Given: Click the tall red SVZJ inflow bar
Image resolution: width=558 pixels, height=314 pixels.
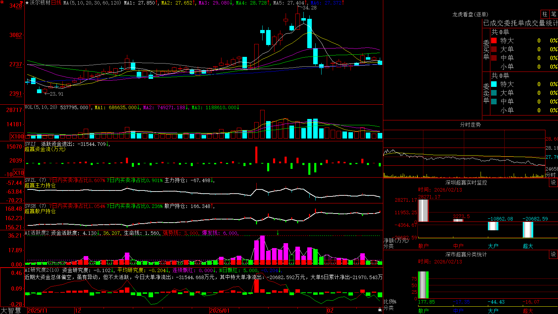Looking at the screenshot, I should click(x=256, y=155).
